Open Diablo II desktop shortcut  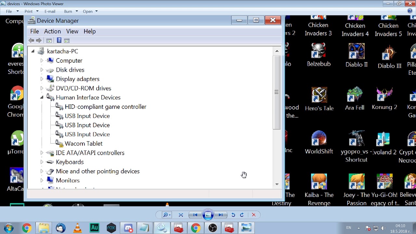357,56
